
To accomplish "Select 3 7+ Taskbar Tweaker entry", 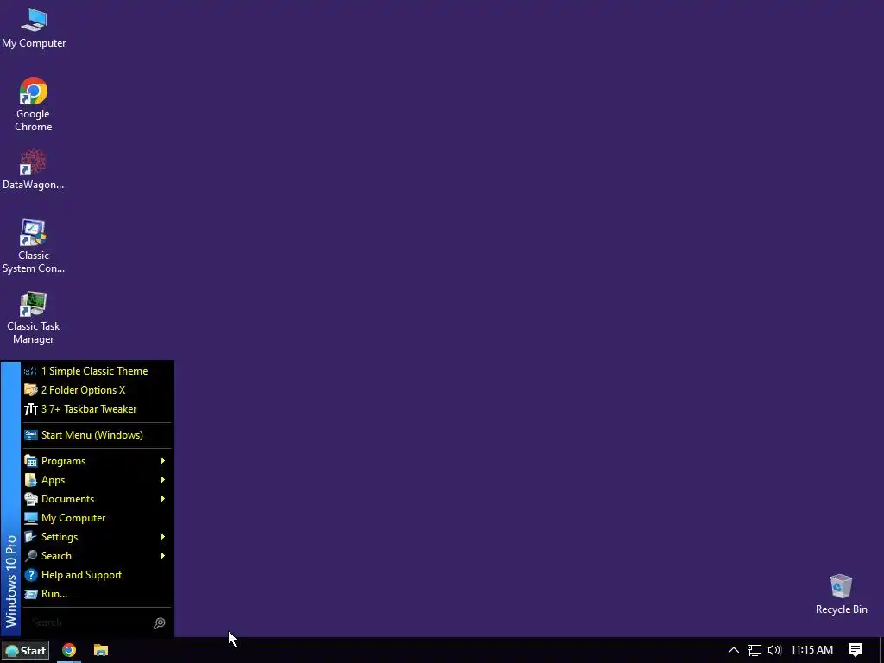I will point(97,409).
